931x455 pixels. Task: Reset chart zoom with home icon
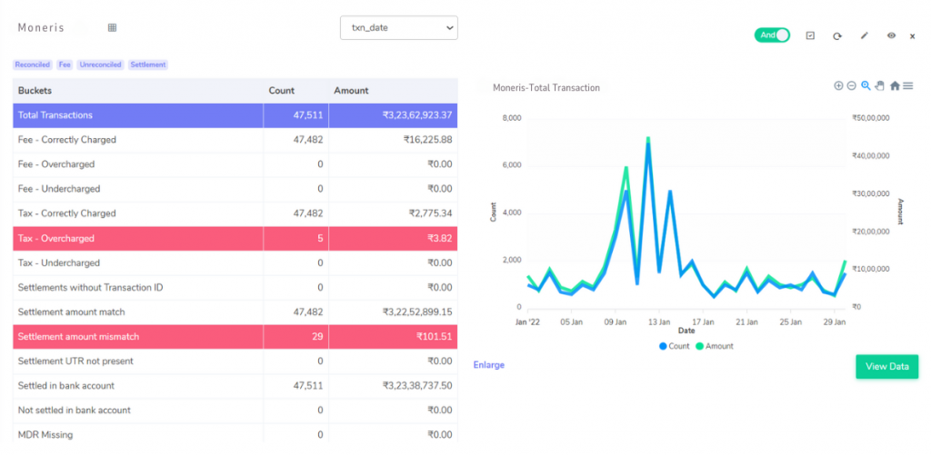895,86
